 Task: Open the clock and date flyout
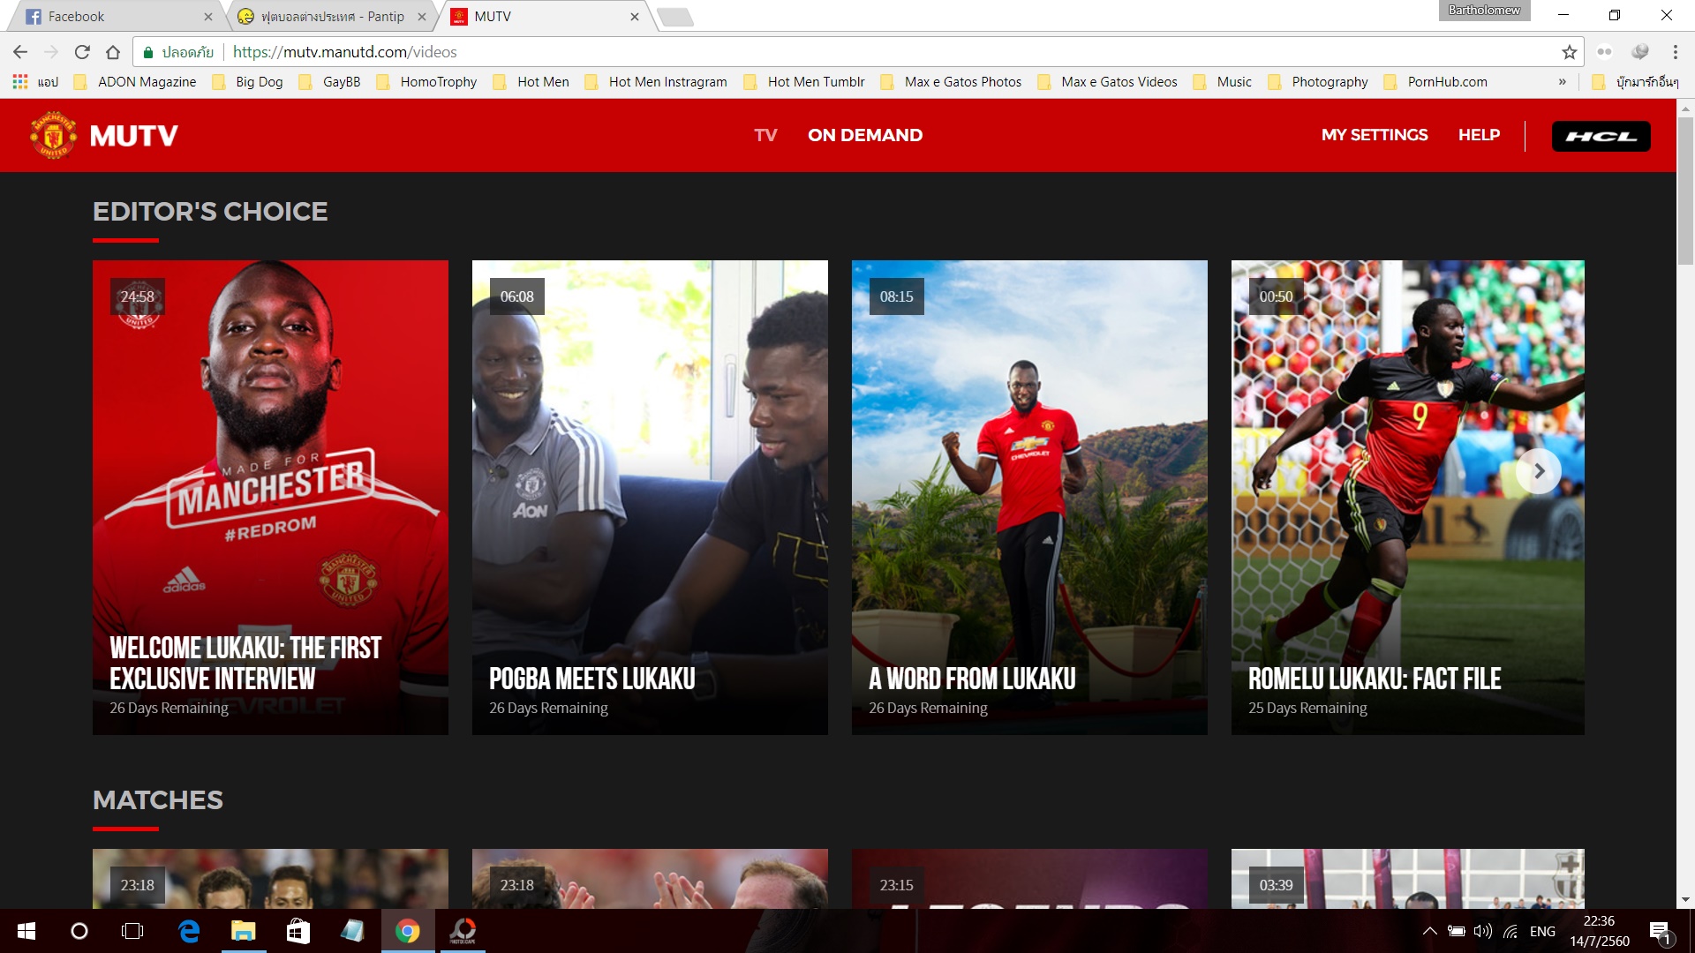coord(1599,931)
